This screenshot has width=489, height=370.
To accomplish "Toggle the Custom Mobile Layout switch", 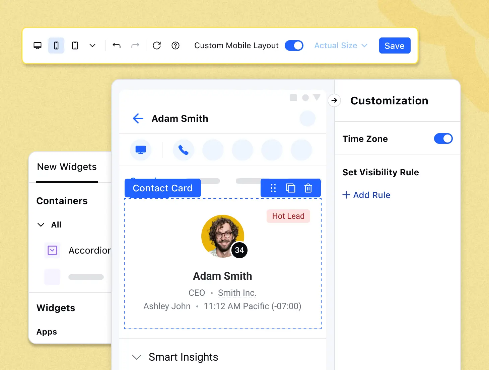I will [294, 45].
